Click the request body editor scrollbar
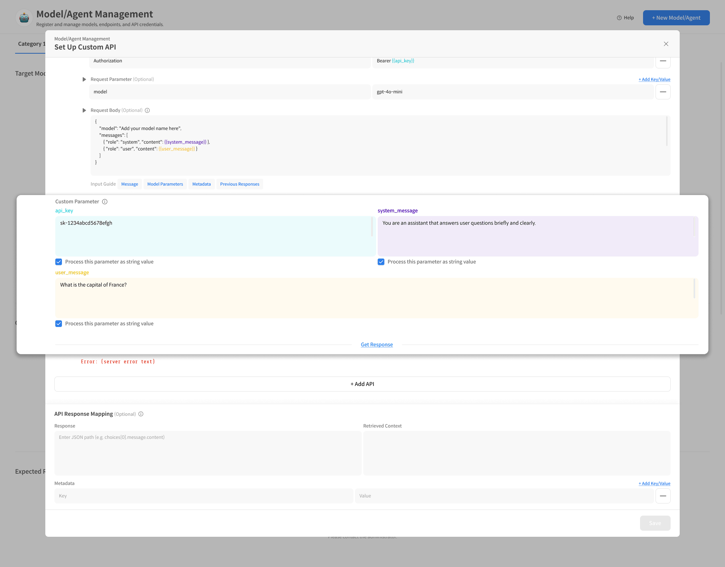This screenshot has width=725, height=567. (666, 132)
